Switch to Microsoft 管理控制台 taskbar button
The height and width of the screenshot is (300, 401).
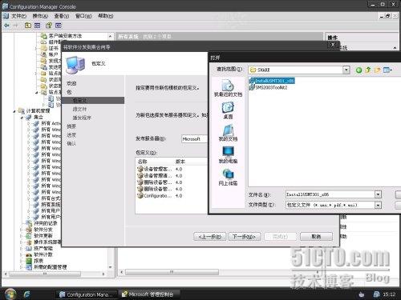pyautogui.click(x=149, y=294)
